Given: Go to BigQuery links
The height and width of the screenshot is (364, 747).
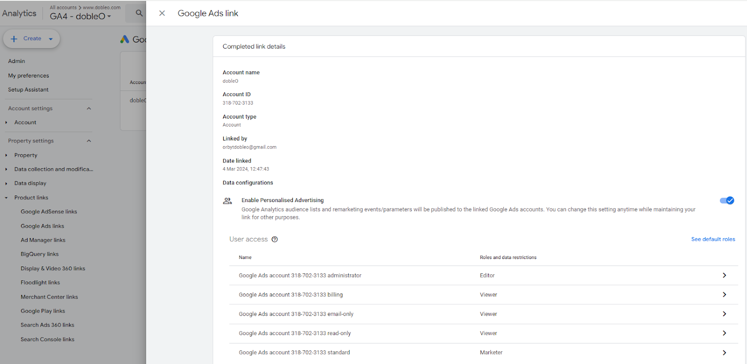Looking at the screenshot, I should (40, 254).
